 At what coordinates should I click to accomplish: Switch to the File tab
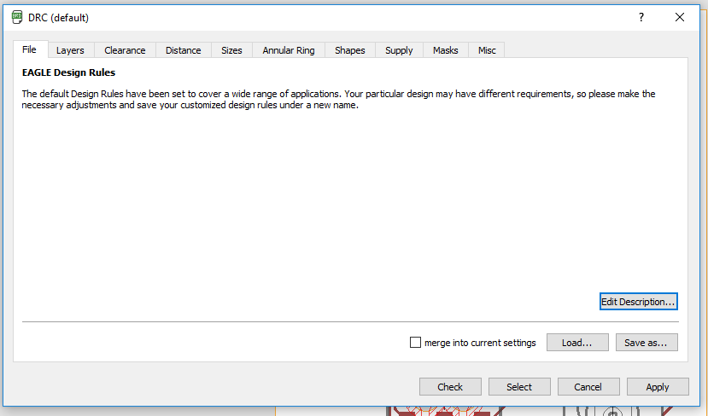(30, 49)
